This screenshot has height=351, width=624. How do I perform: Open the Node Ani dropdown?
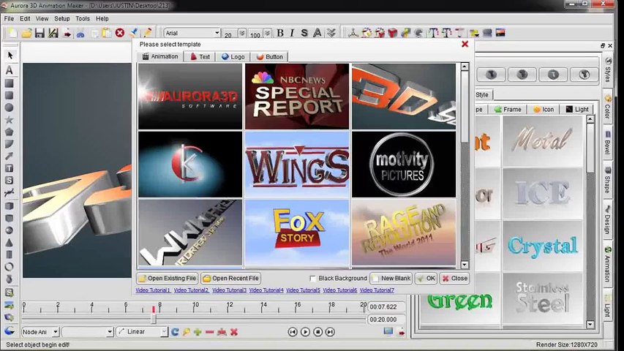54,332
